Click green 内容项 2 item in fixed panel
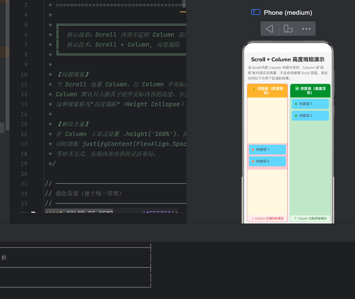Viewport: 355px width, 299px height. click(x=310, y=116)
